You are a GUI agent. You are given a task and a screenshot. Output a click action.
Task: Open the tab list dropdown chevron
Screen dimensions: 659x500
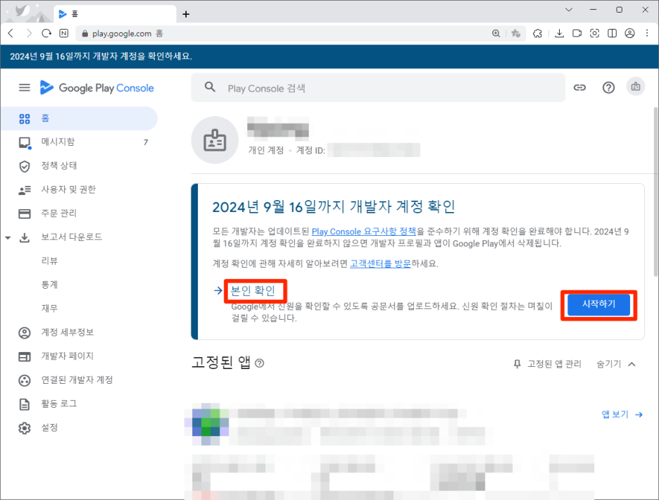click(x=569, y=10)
